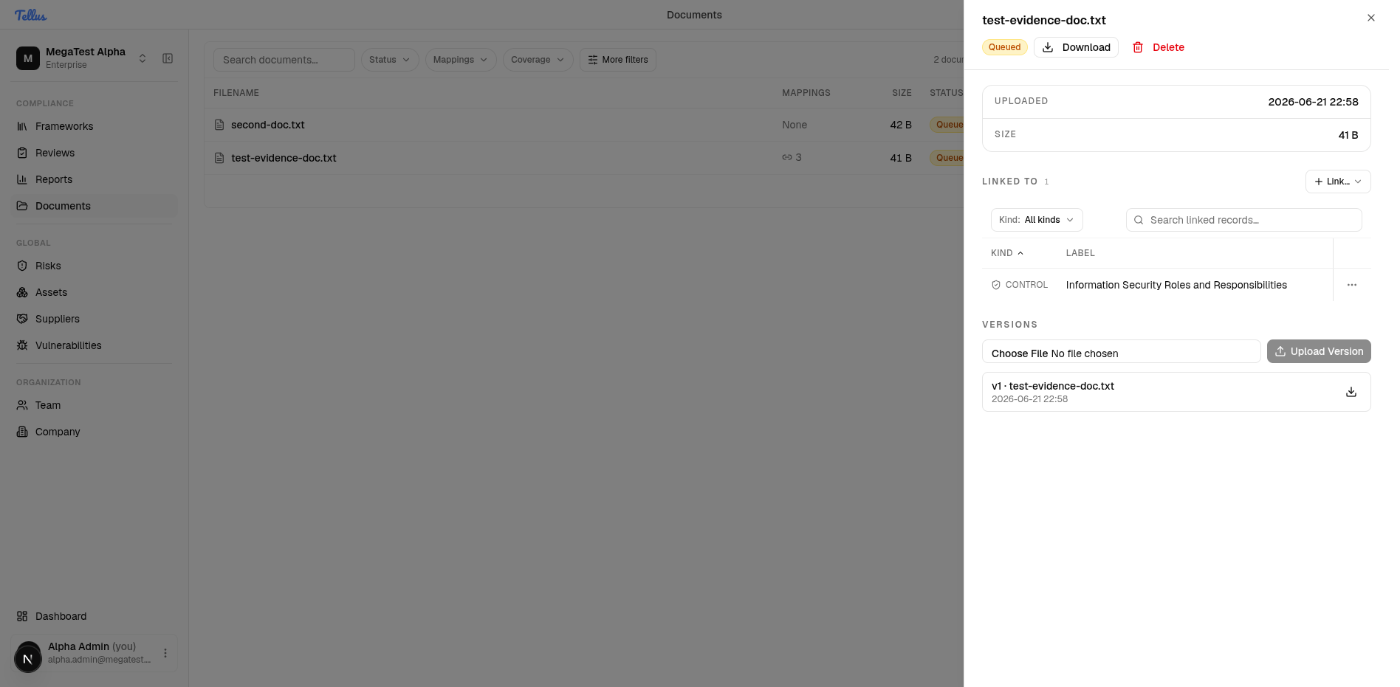Delete the document
The width and height of the screenshot is (1400, 687).
1159,47
